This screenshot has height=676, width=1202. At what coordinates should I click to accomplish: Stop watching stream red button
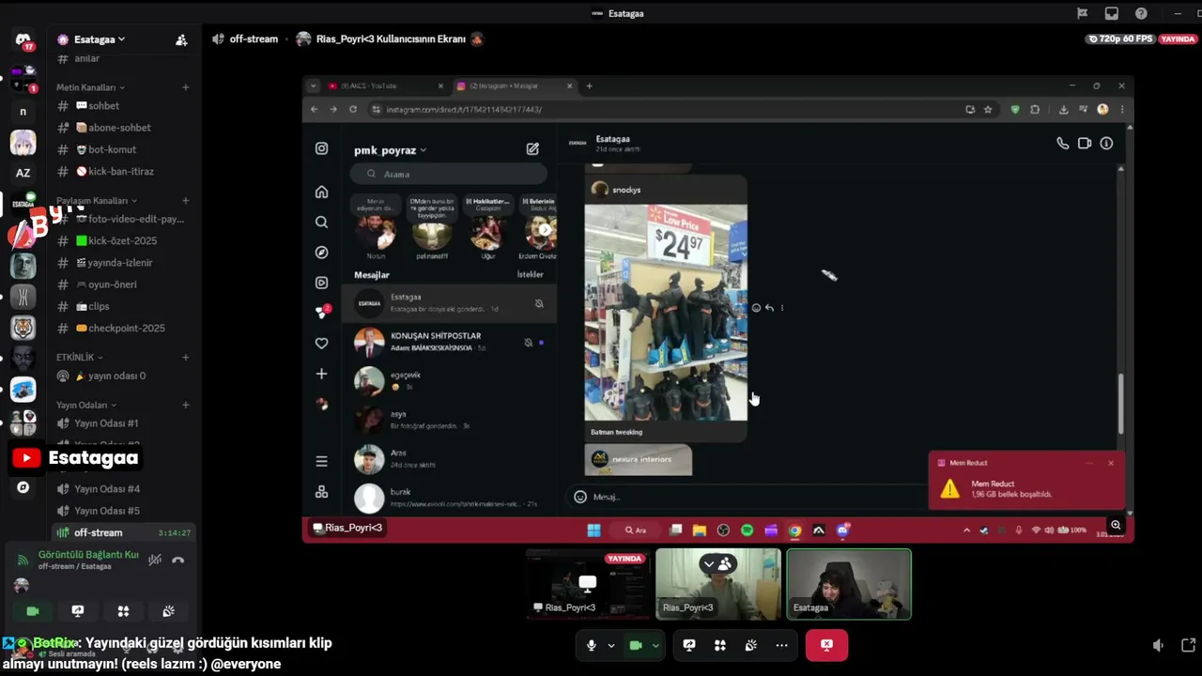coord(826,645)
